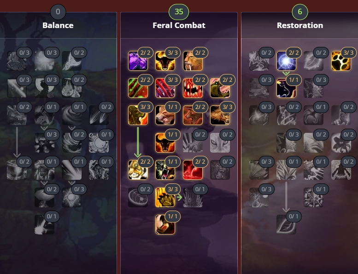This screenshot has width=358, height=274.
Task: Click the 35 points counter above Feral Combat
Action: 179,11
